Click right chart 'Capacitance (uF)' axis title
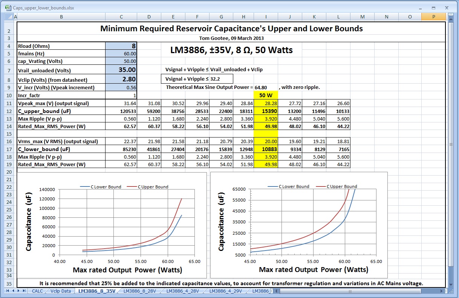Image resolution: width=459 pixels, height=298 pixels. (x=221, y=222)
